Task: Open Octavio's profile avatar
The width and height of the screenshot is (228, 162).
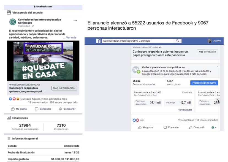Action: coord(210,41)
